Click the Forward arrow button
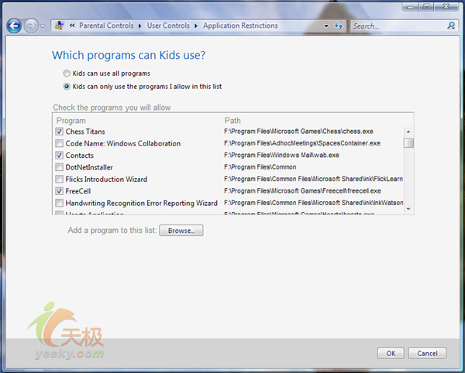 (31, 26)
